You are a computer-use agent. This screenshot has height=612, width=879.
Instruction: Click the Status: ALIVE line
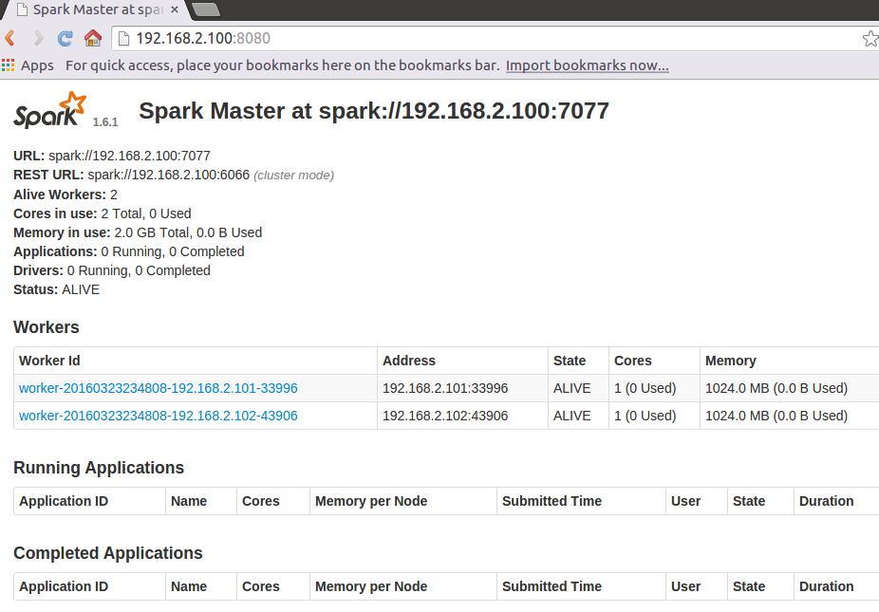tap(57, 289)
